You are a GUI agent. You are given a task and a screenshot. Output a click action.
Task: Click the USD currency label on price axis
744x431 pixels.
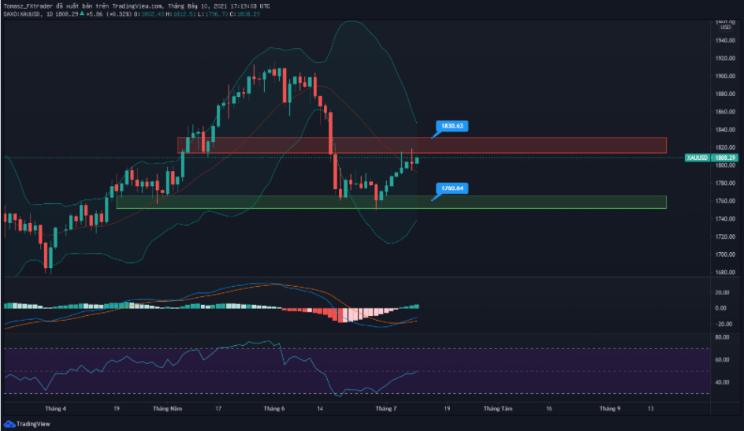[x=726, y=28]
